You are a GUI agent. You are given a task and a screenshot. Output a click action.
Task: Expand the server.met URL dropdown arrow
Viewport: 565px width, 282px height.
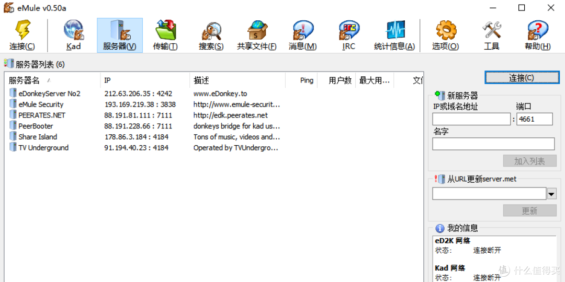click(x=552, y=194)
